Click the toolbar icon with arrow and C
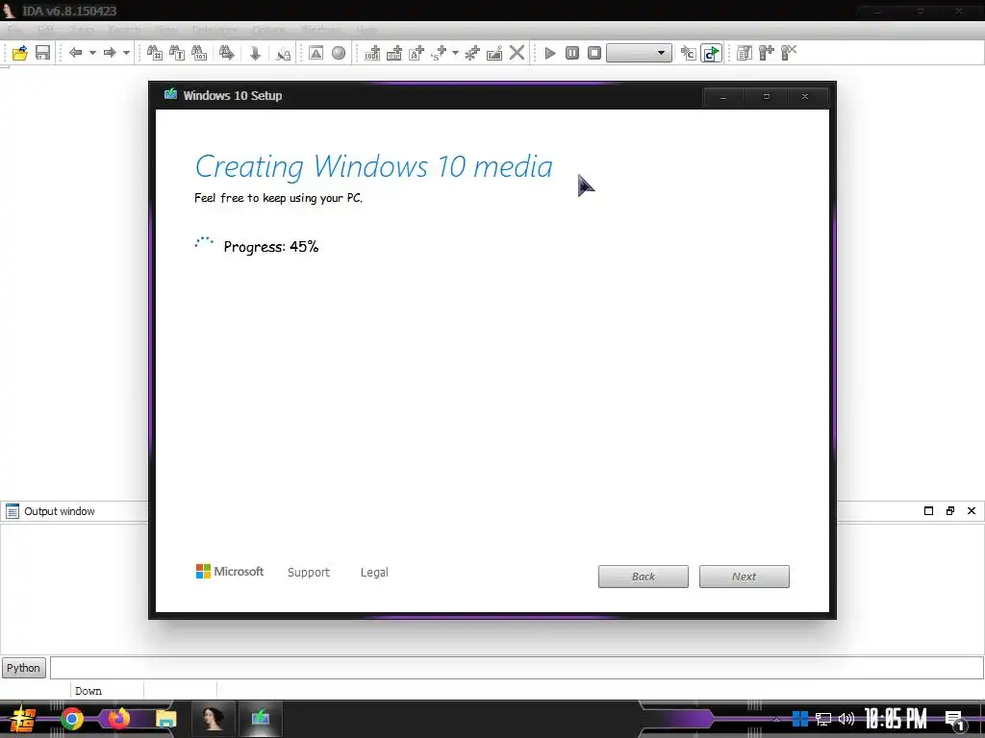 (689, 54)
